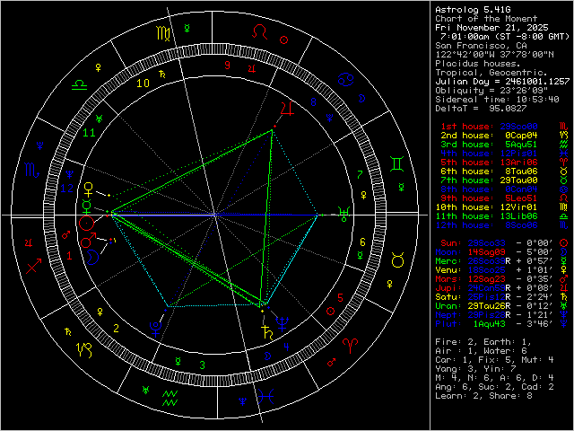Click house number 10 in the wheel
This screenshot has height=431, width=574.
point(143,84)
